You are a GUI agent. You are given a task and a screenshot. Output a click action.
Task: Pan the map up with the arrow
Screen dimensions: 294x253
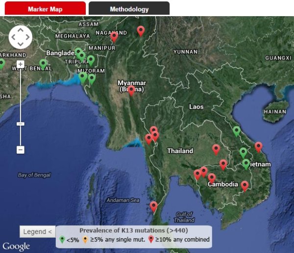[21, 30]
